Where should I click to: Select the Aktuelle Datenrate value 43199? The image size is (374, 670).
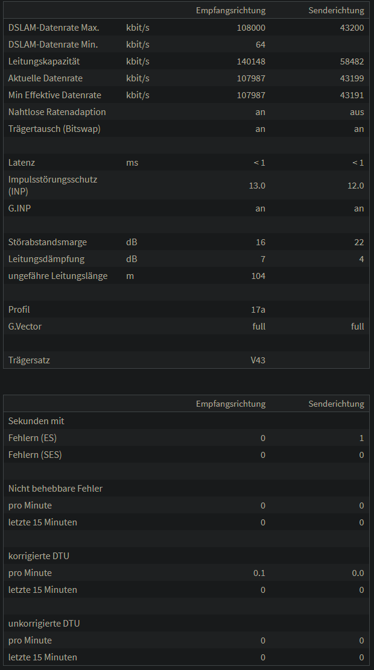352,78
